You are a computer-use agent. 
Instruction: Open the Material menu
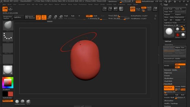click(64, 4)
